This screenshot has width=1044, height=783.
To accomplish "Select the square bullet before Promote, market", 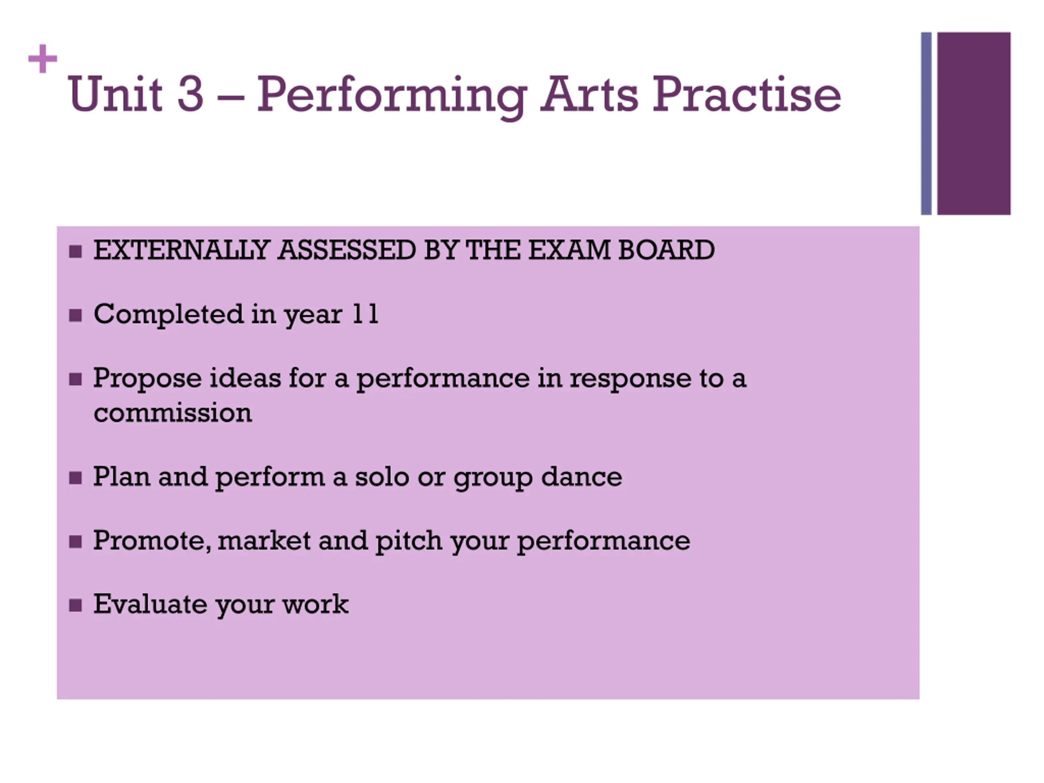I will [75, 542].
